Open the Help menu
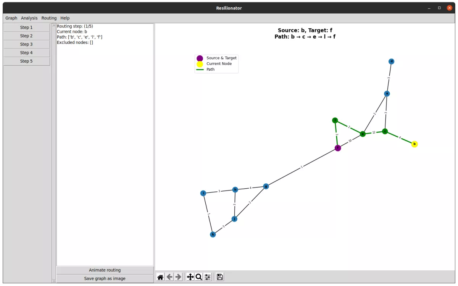The image size is (458, 286). (x=65, y=18)
